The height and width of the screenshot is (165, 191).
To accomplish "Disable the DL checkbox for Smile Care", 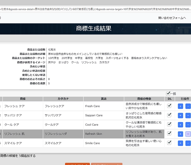I will click(169, 143).
